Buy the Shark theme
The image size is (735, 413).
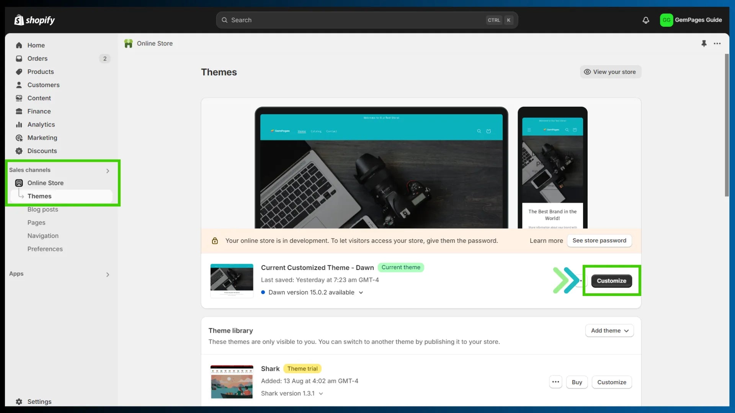click(577, 382)
